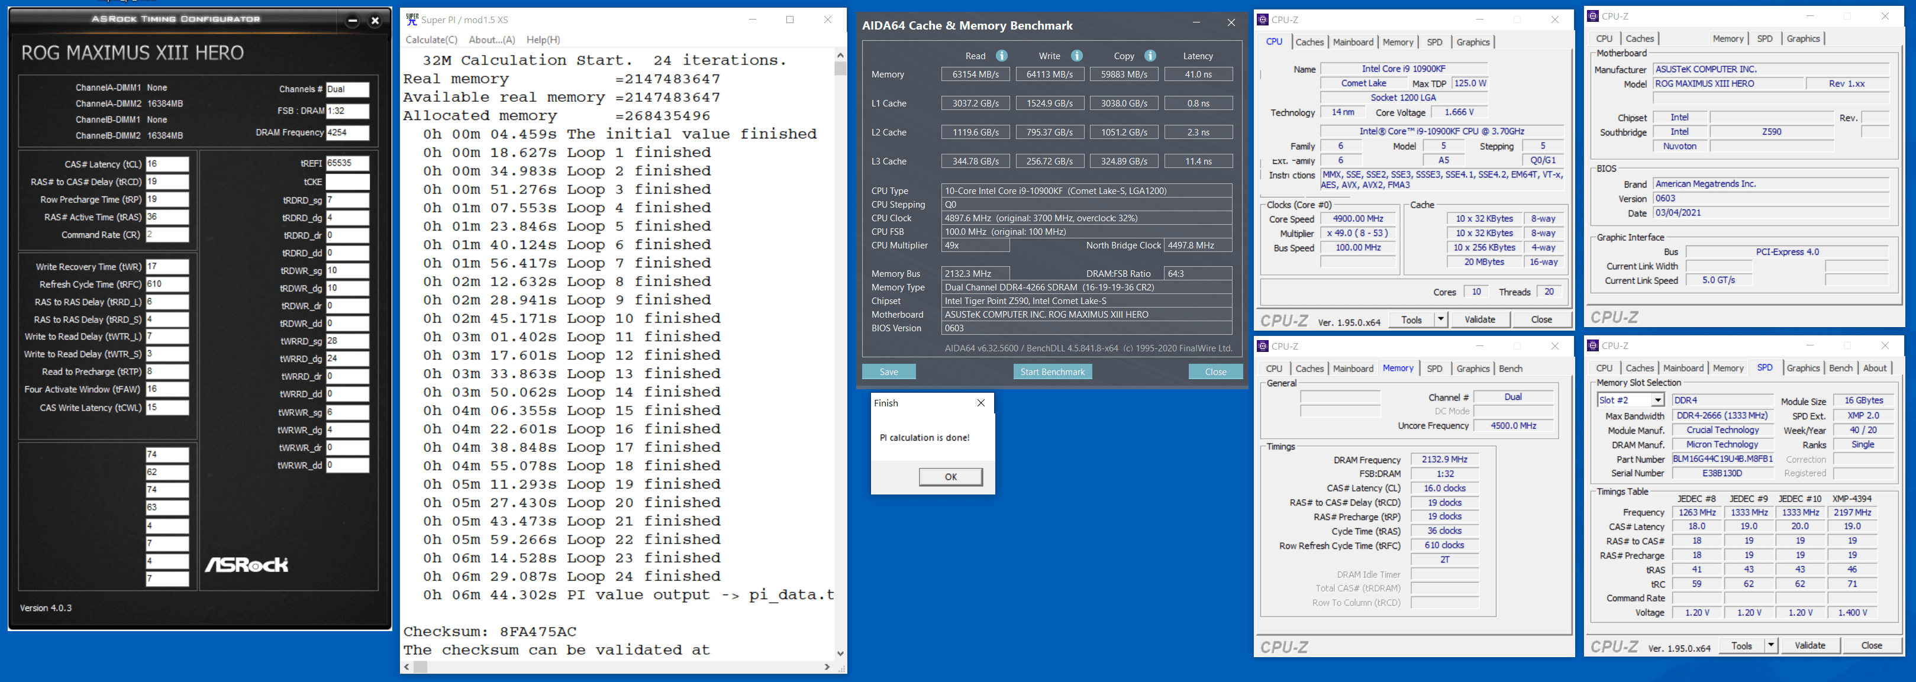Screen dimensions: 1916x682
Task: Open the Calculate(C) menu in Super PI
Action: point(431,40)
